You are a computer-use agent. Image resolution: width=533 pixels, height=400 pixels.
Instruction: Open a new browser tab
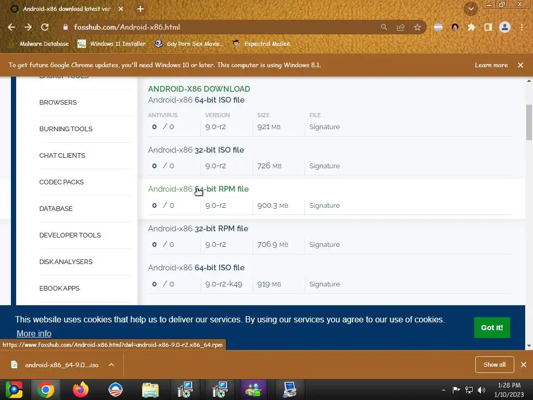(141, 9)
